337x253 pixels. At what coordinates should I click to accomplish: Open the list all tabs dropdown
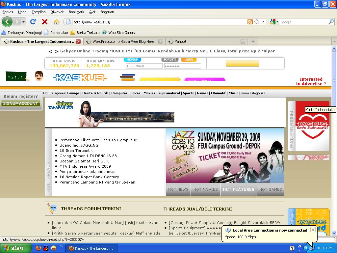(x=334, y=42)
